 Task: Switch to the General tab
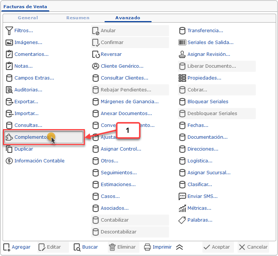(28, 18)
